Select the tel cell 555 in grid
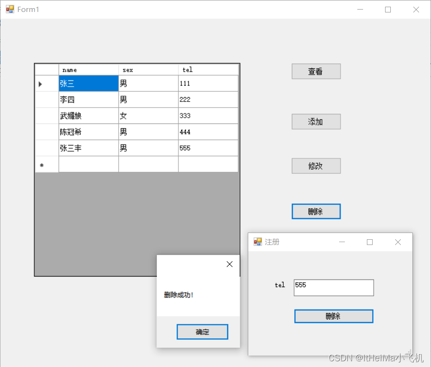The width and height of the screenshot is (431, 367). click(x=209, y=148)
